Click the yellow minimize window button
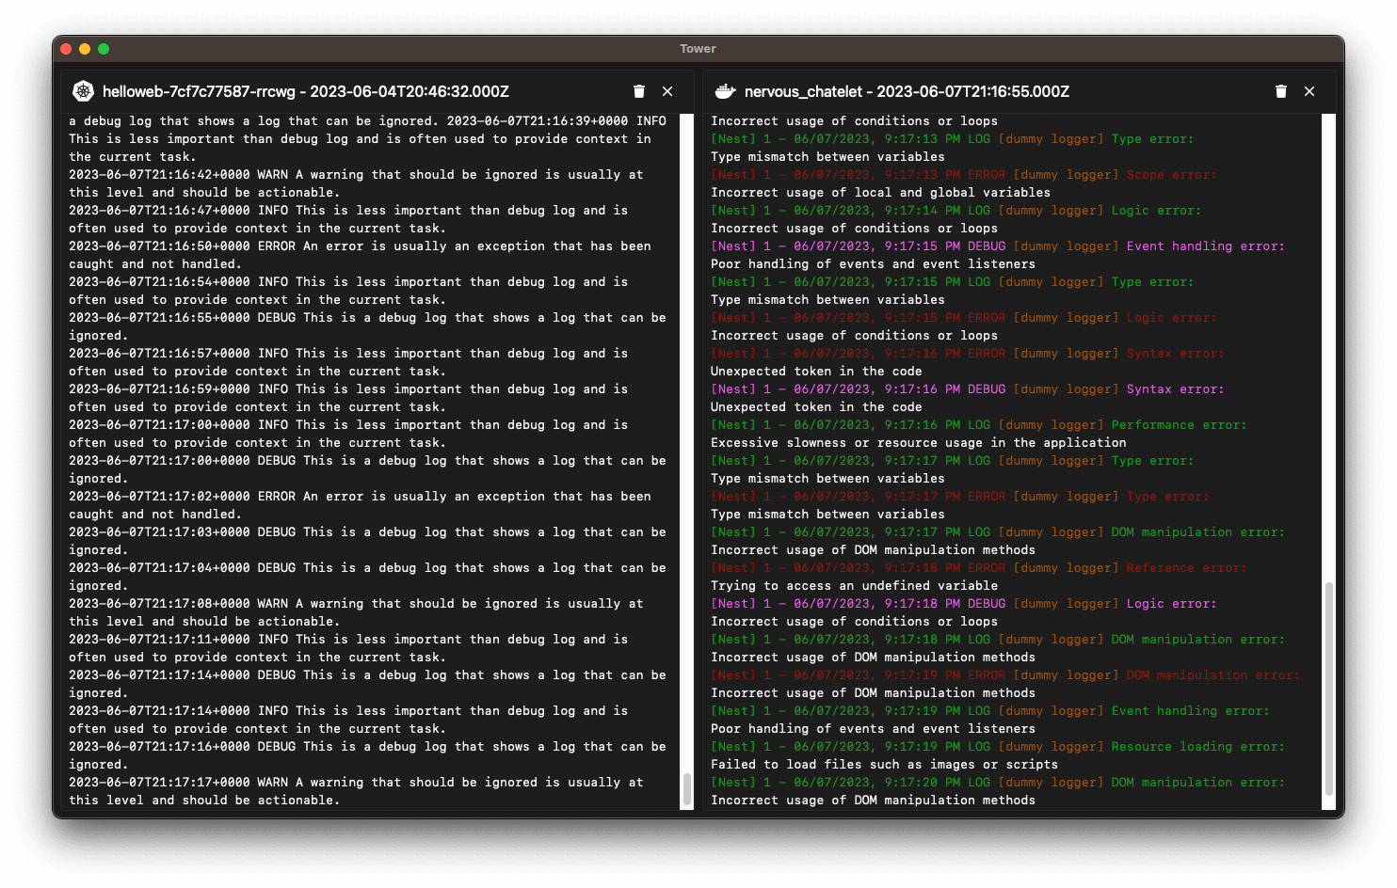Screen dimensions: 1397x888 click(85, 49)
